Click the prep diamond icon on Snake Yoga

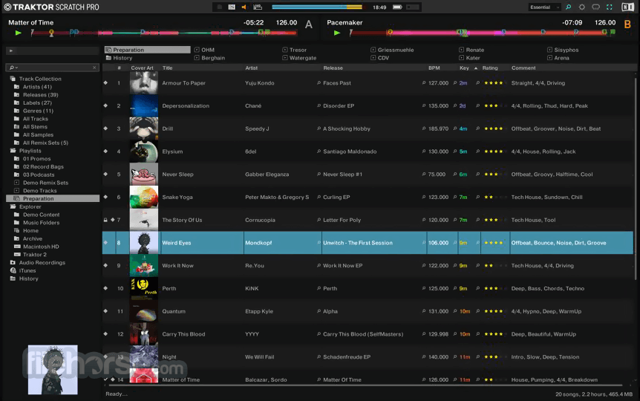(x=105, y=197)
